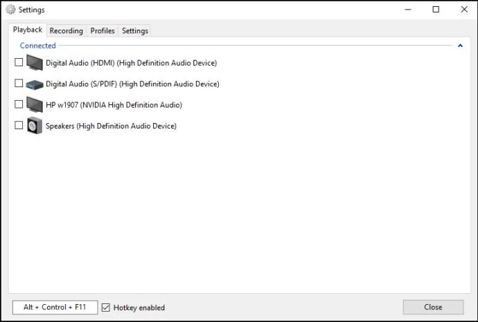Open the Profiles tab
This screenshot has width=478, height=322.
pyautogui.click(x=103, y=30)
